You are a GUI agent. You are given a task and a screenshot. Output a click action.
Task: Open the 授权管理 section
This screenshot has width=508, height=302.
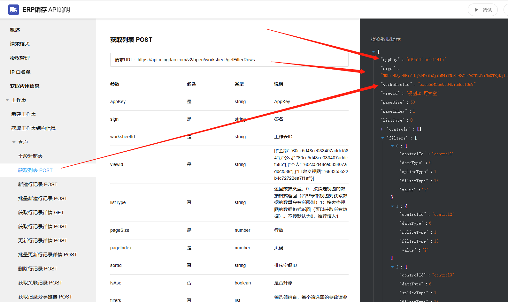click(x=20, y=58)
